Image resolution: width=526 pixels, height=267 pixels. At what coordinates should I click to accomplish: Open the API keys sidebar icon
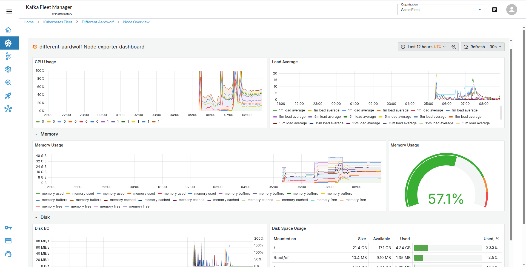tap(8, 228)
